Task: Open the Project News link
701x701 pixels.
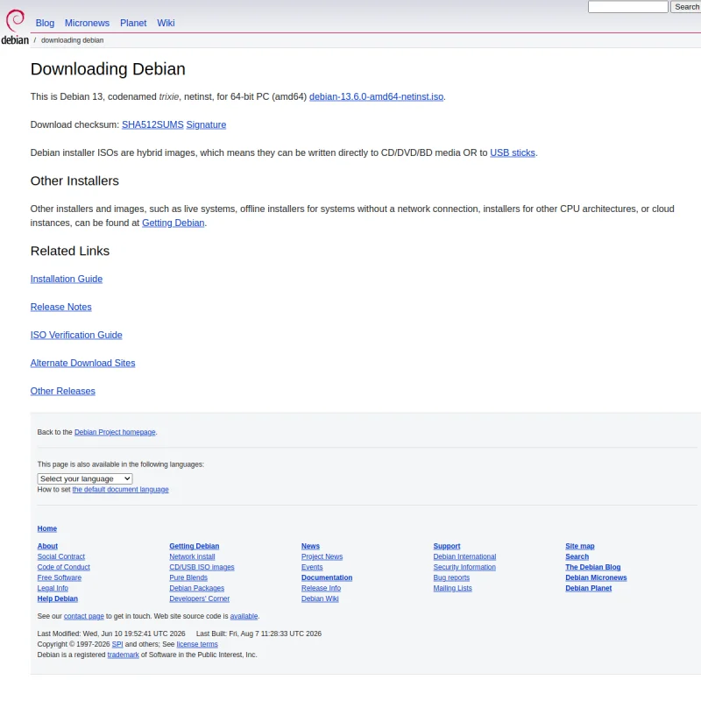Action: [322, 556]
